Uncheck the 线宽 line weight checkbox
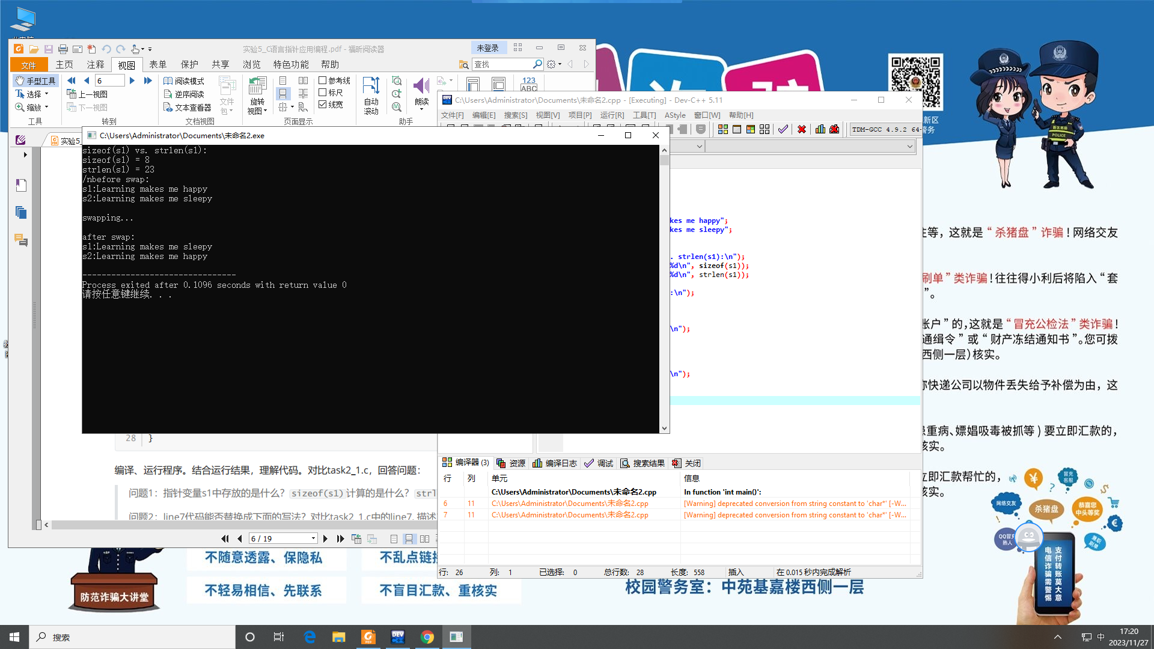 [x=323, y=105]
